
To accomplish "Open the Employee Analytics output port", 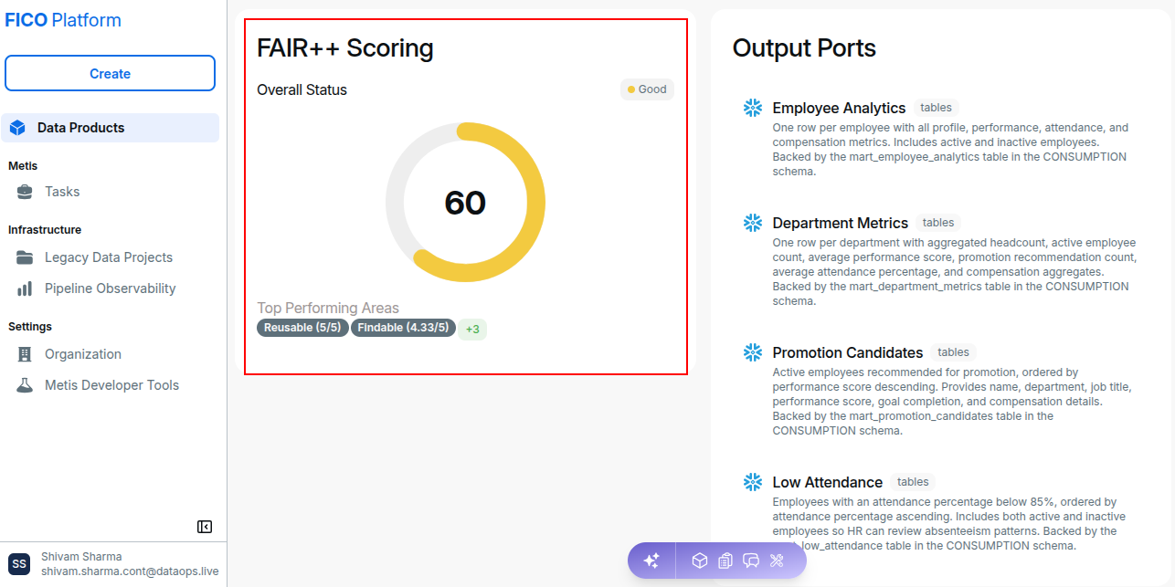I will pyautogui.click(x=839, y=108).
